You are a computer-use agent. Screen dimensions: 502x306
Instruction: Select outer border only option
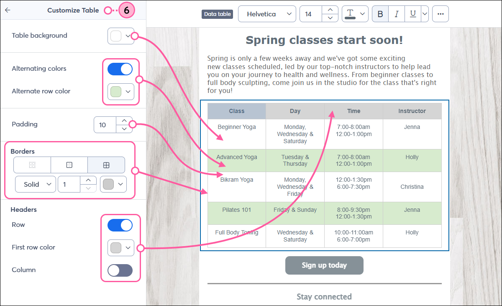(69, 165)
